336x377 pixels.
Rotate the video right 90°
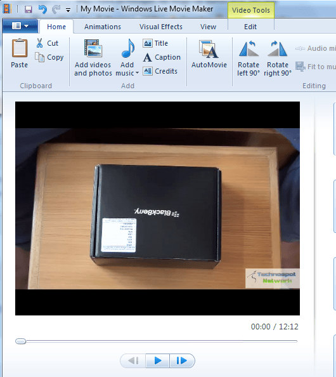tap(278, 58)
